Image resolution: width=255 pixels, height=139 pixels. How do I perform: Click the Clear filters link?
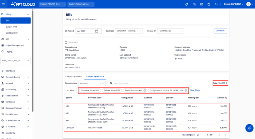(x=195, y=90)
